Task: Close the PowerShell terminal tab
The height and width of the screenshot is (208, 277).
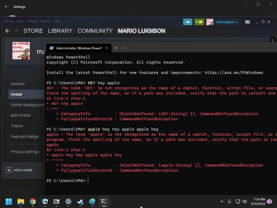Action: point(107,48)
